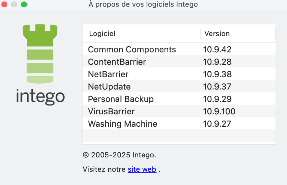The height and width of the screenshot is (185, 287).
Task: Click the window title bar text
Action: tap(143, 4)
